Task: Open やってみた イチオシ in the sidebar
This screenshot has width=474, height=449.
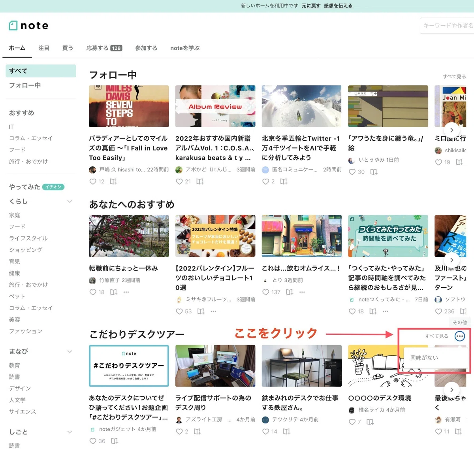Action: (37, 187)
